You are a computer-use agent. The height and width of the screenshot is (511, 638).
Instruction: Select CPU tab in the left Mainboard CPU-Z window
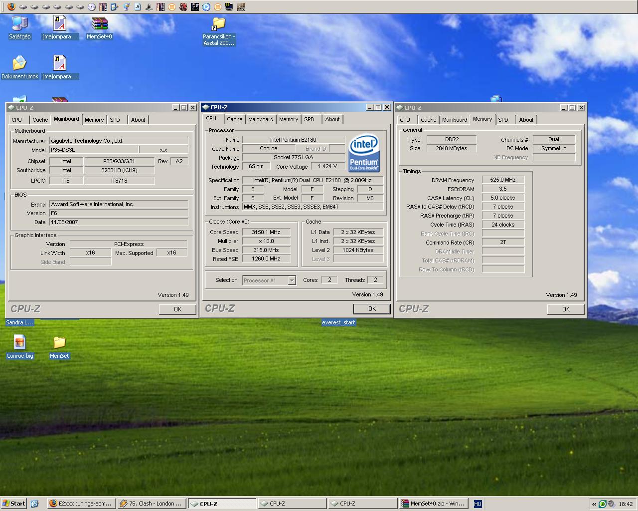tap(17, 120)
